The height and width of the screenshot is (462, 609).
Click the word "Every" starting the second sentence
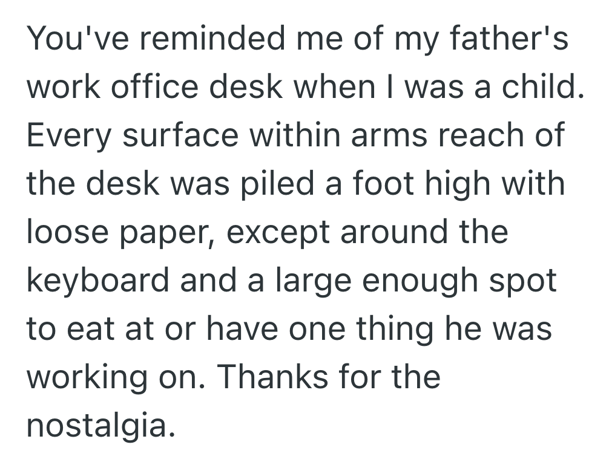pyautogui.click(x=68, y=137)
